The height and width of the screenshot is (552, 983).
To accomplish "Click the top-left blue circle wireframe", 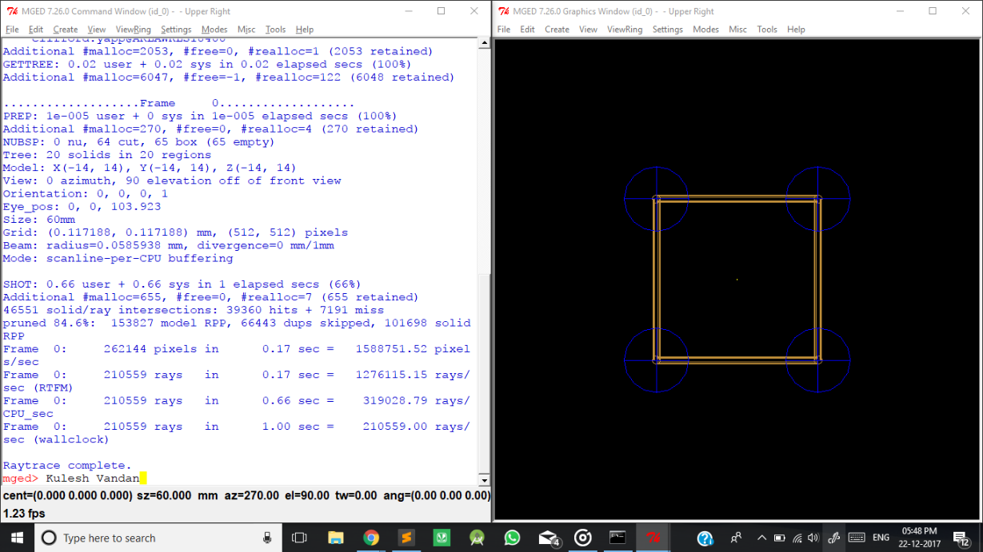I will pos(656,199).
